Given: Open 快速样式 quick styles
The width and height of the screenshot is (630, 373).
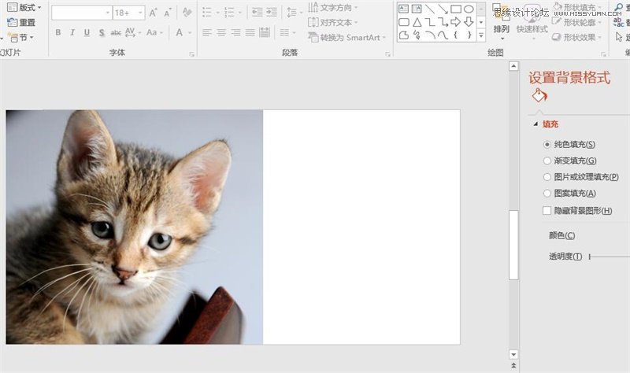Looking at the screenshot, I should click(532, 22).
